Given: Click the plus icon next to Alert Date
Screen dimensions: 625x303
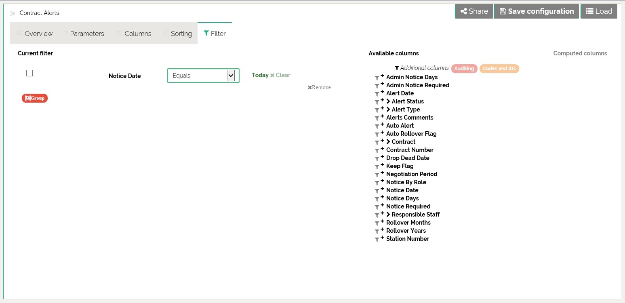Looking at the screenshot, I should pyautogui.click(x=382, y=92).
